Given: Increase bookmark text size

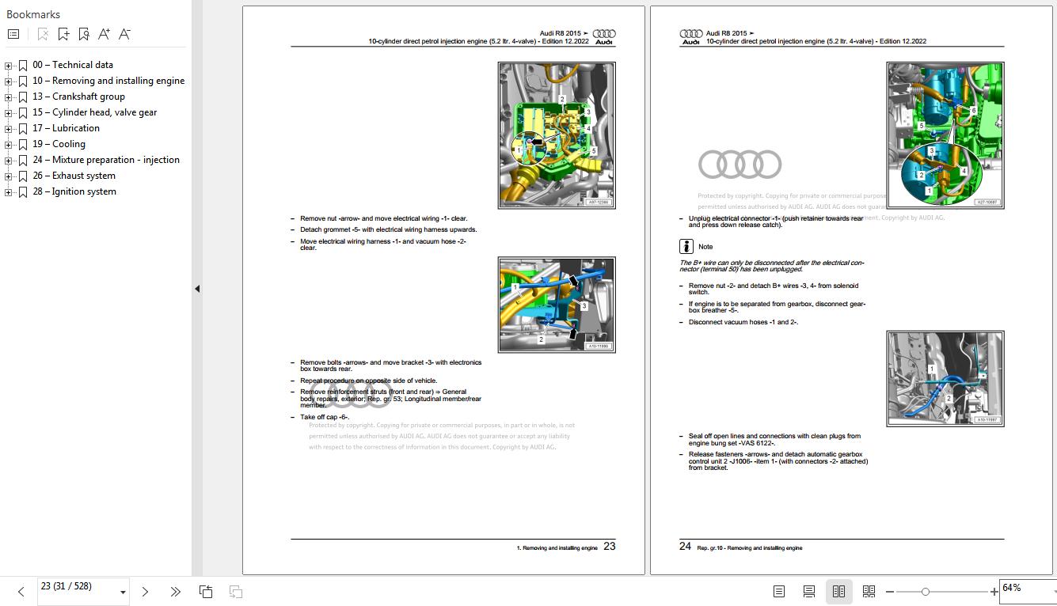Looking at the screenshot, I should coord(105,34).
